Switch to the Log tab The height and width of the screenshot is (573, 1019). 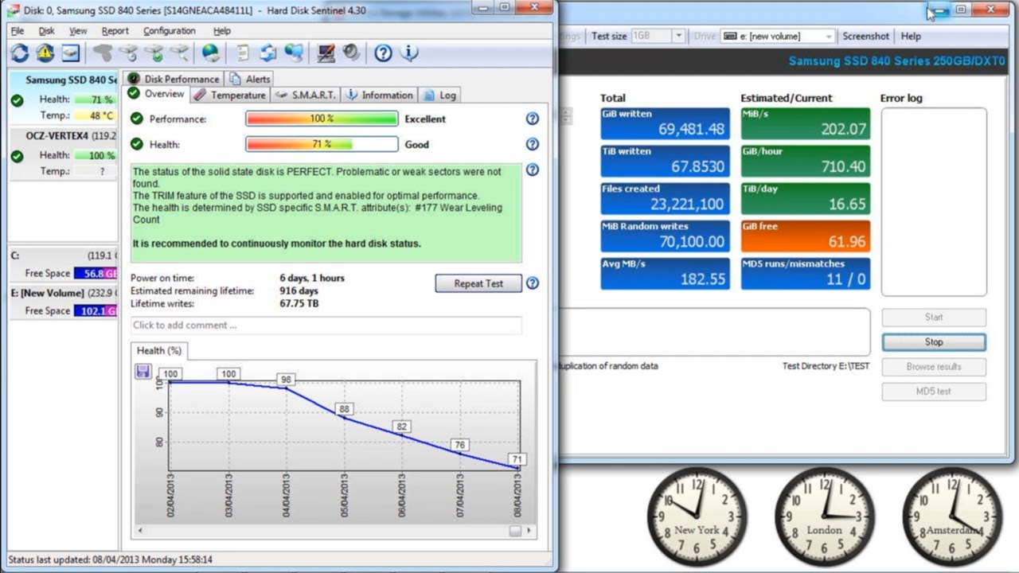(439, 95)
